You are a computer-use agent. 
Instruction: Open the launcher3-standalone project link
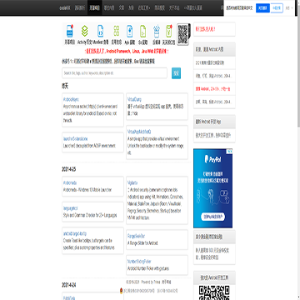[76, 138]
